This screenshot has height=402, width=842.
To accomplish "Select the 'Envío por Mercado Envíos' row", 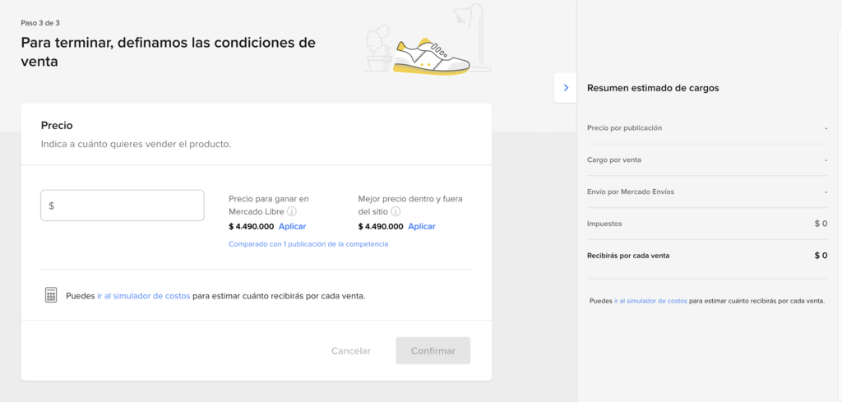I will tap(707, 192).
